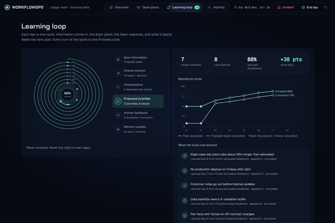Click the End day button
The image size is (335, 223).
310,7
